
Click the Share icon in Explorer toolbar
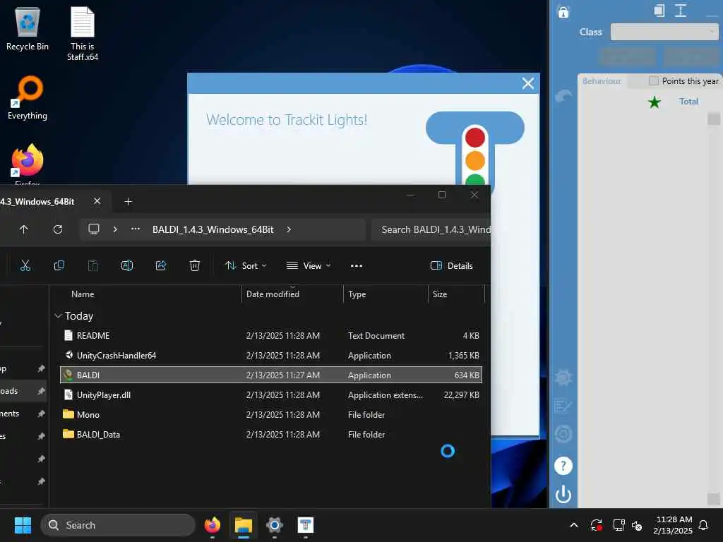pos(161,265)
